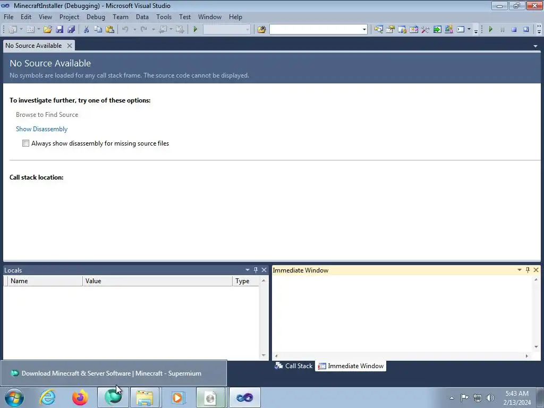The image size is (544, 408).
Task: Click the Continue button in the debug toolbar
Action: [490, 30]
